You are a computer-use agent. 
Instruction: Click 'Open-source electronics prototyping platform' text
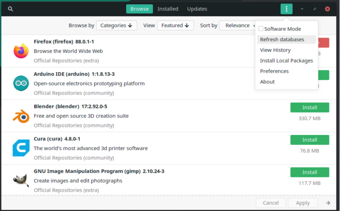tap(89, 84)
